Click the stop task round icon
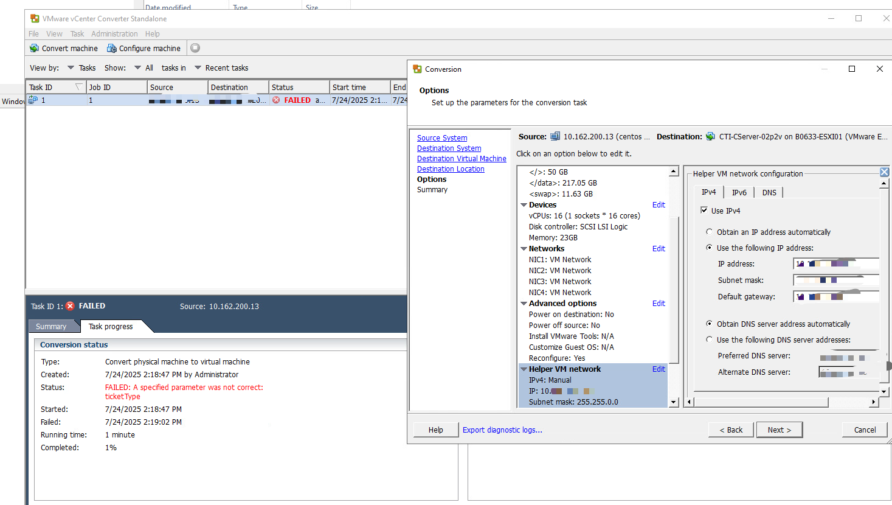The width and height of the screenshot is (892, 505). tap(195, 48)
